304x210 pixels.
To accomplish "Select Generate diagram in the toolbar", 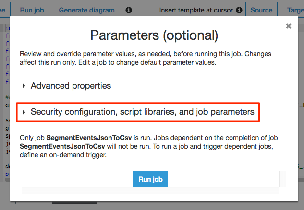I will pos(87,10).
